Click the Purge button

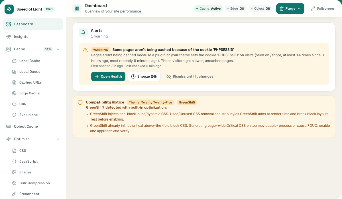[x=290, y=9]
